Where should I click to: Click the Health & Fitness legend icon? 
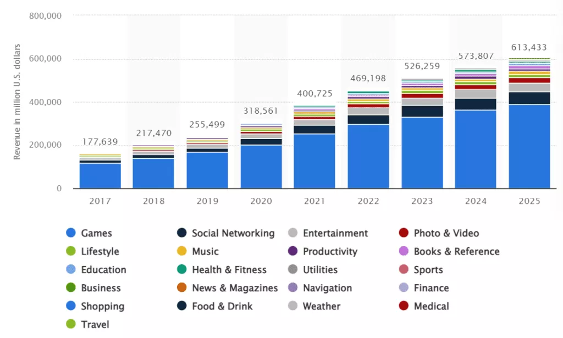click(x=182, y=269)
